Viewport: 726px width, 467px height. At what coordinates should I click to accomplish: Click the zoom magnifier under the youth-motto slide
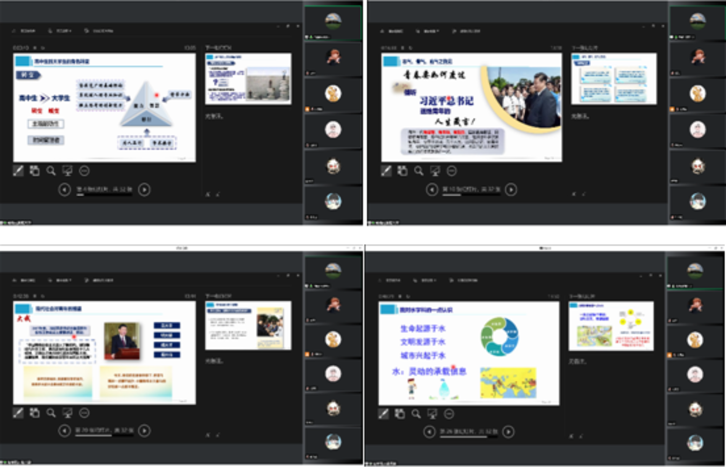click(419, 171)
